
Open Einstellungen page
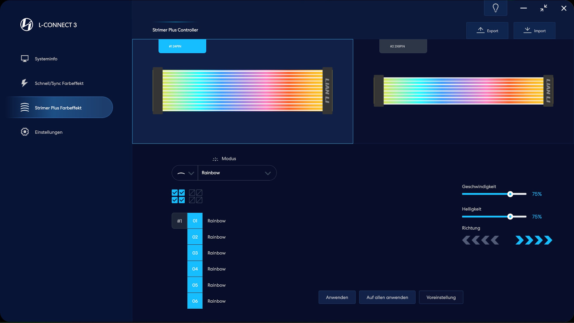[x=49, y=132]
